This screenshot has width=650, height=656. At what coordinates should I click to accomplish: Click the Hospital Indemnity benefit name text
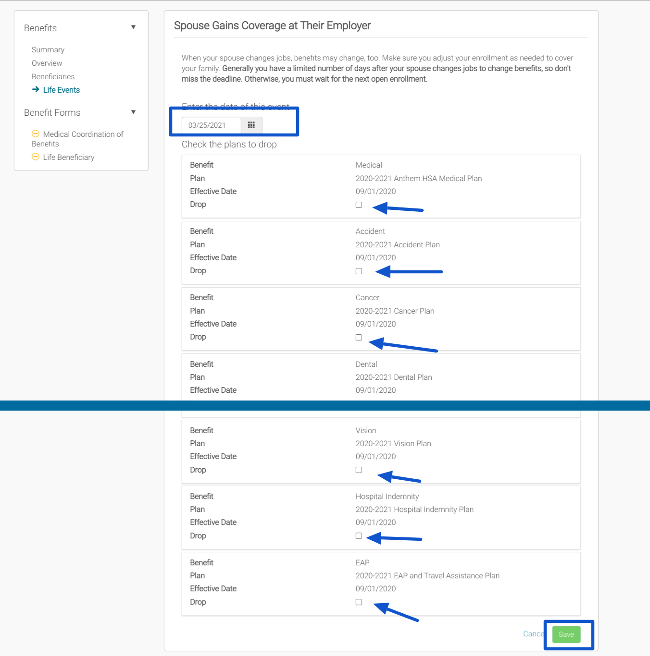tap(387, 496)
